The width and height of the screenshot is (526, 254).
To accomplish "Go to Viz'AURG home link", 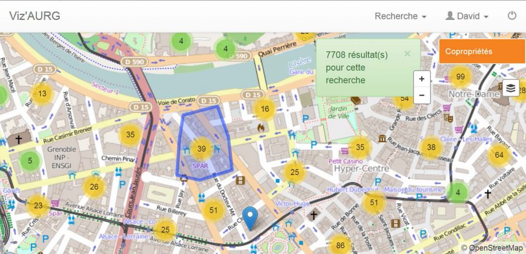I will (34, 16).
